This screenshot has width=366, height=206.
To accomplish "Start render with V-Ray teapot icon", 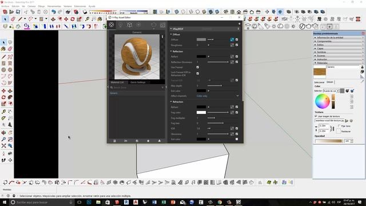I will [154, 25].
